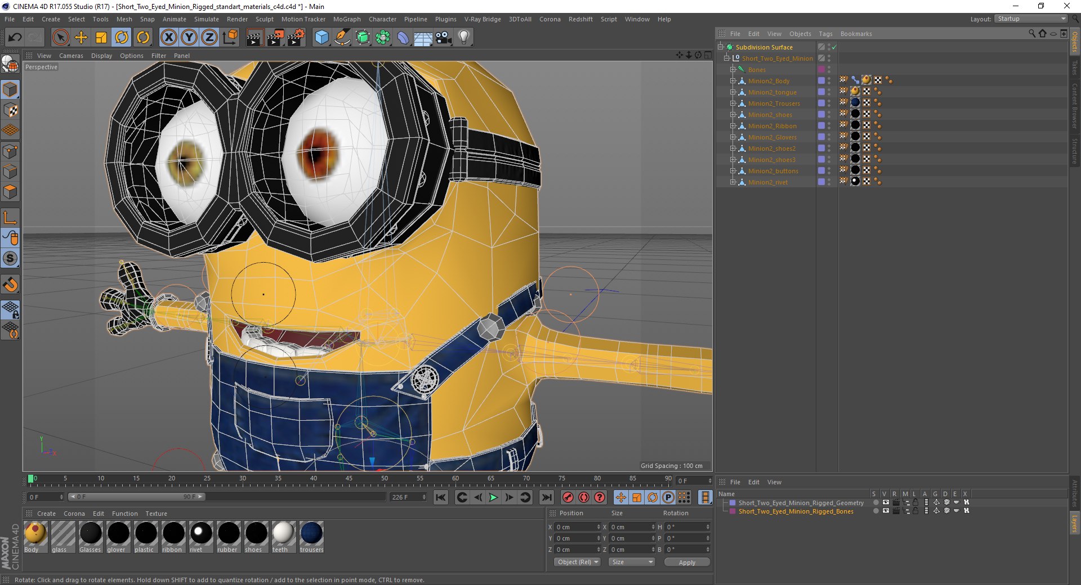
Task: Click the green MoGraph Array icon
Action: coord(383,38)
